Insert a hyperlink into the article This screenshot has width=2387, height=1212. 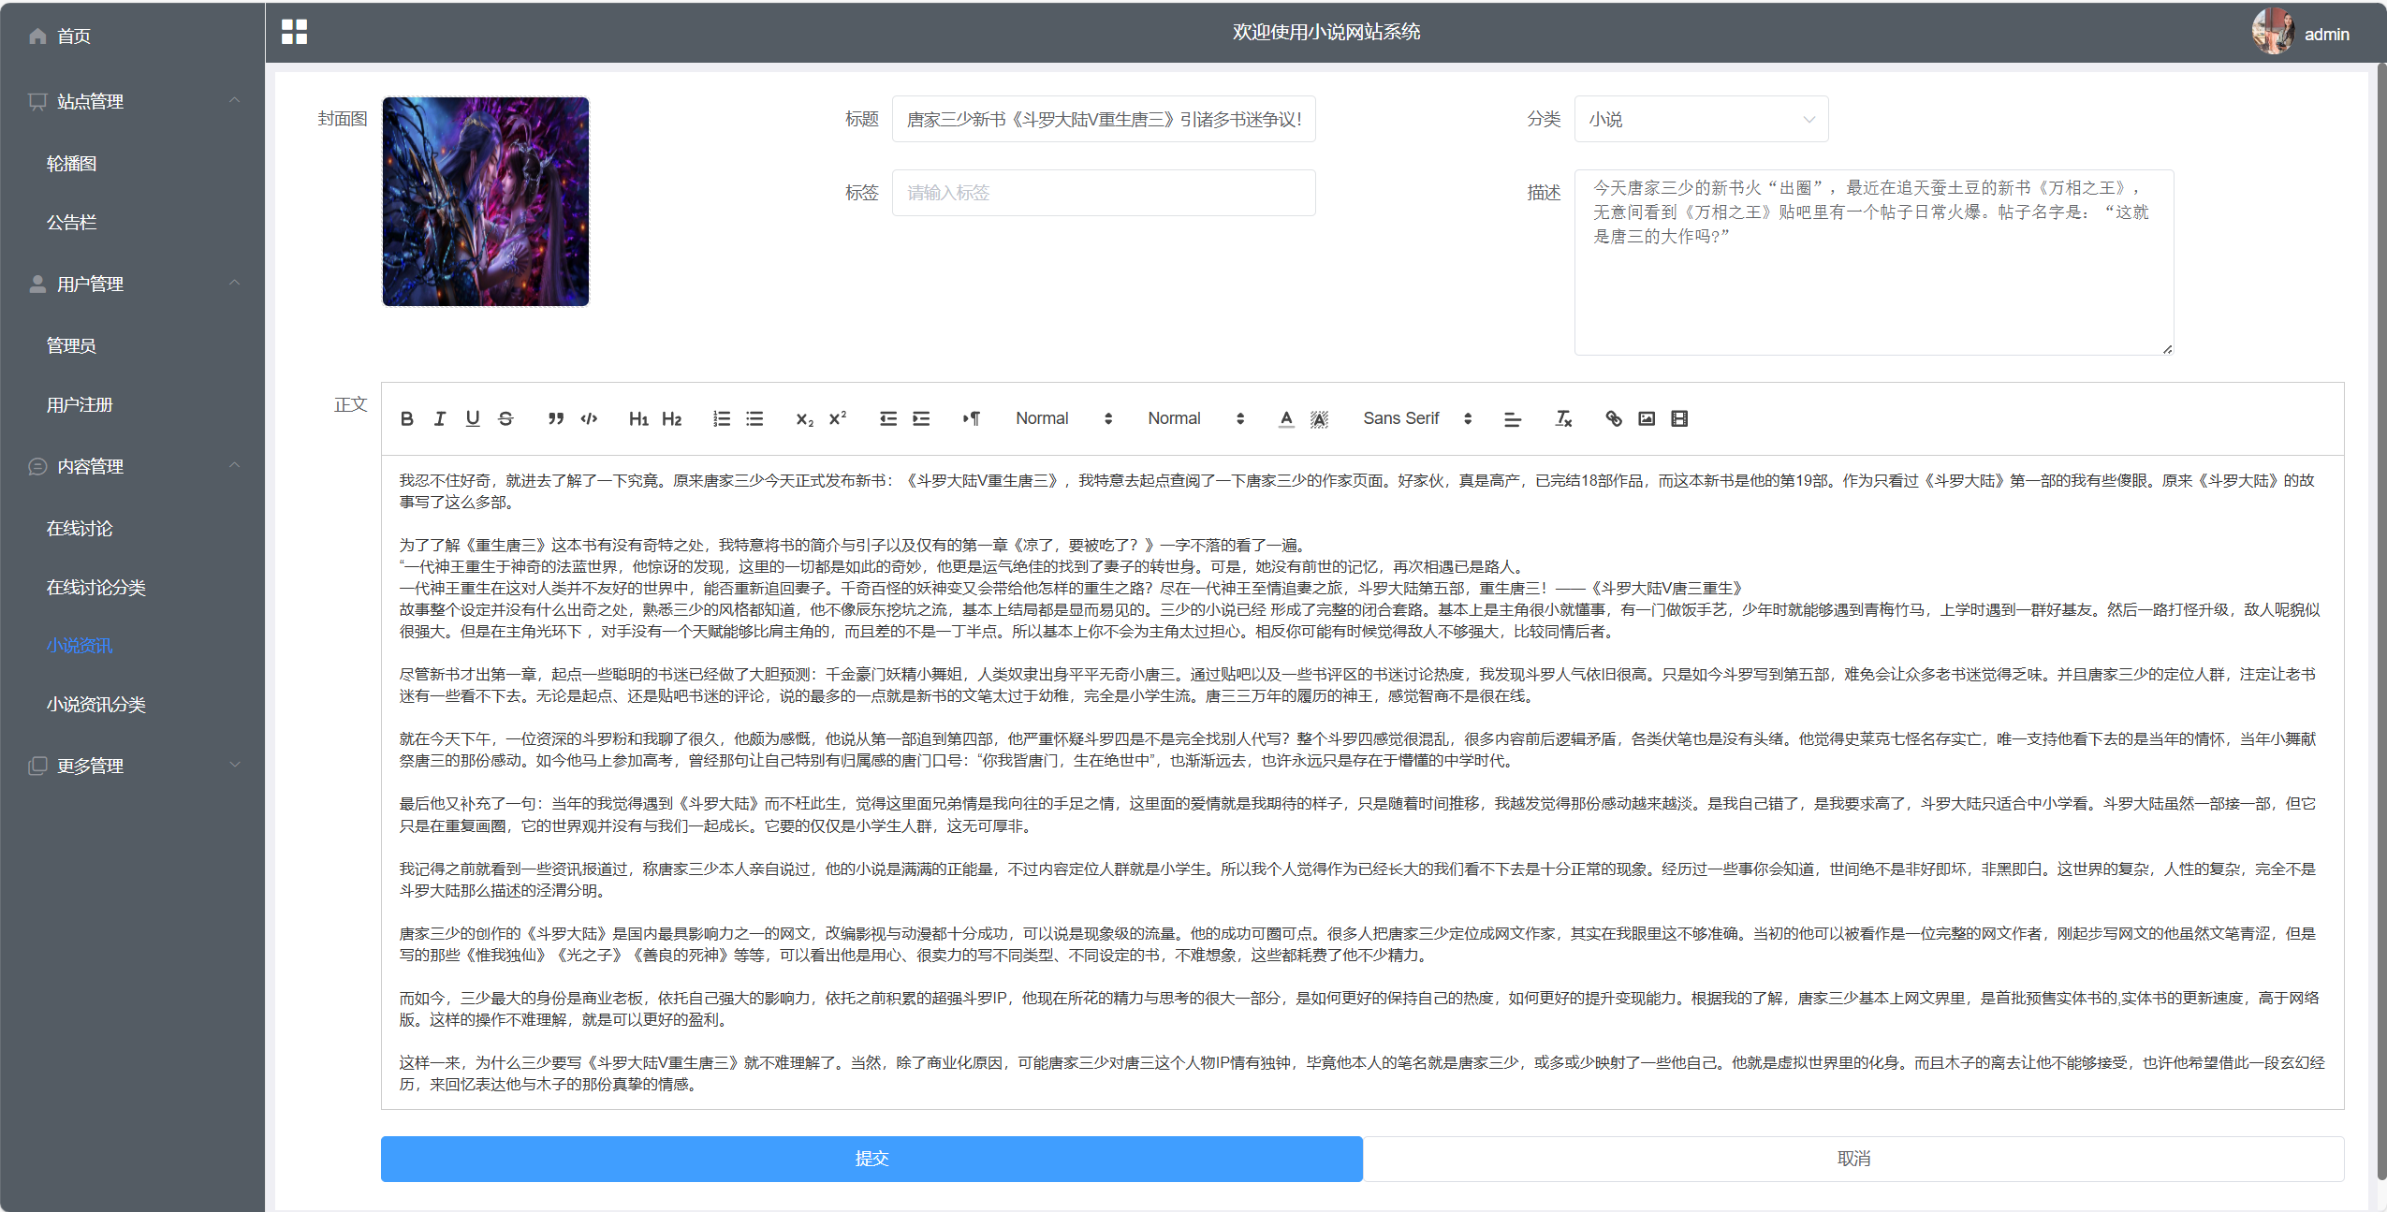1613,418
